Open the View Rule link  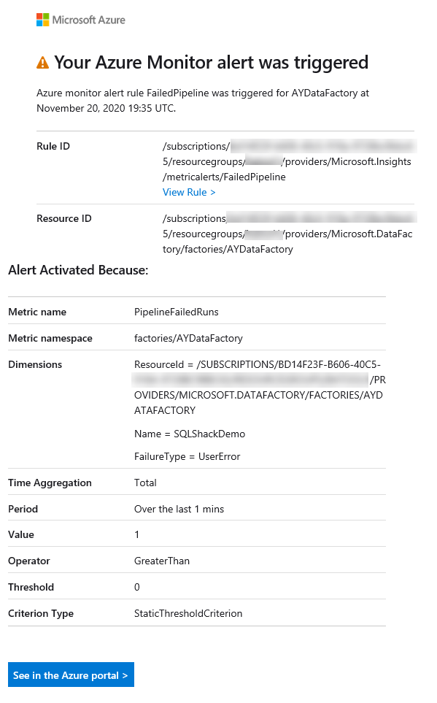pos(188,192)
